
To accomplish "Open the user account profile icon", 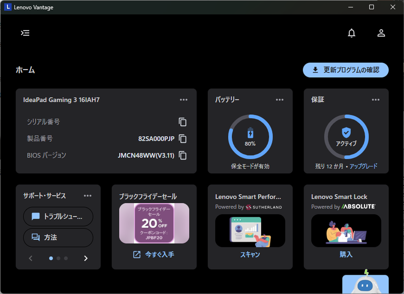I will tap(381, 33).
